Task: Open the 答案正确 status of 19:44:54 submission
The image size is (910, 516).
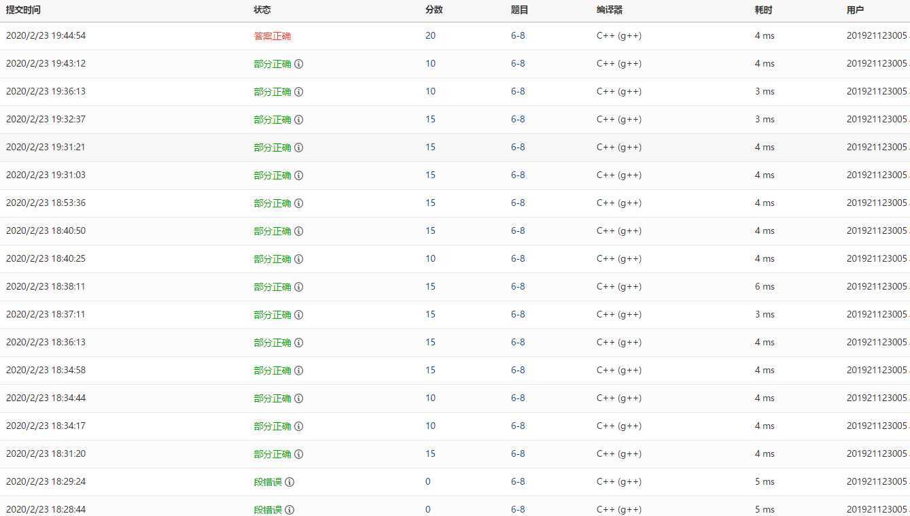Action: click(273, 36)
